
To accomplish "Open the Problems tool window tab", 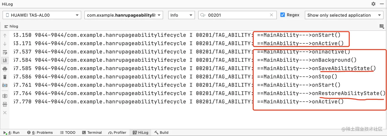I will coord(40,132).
